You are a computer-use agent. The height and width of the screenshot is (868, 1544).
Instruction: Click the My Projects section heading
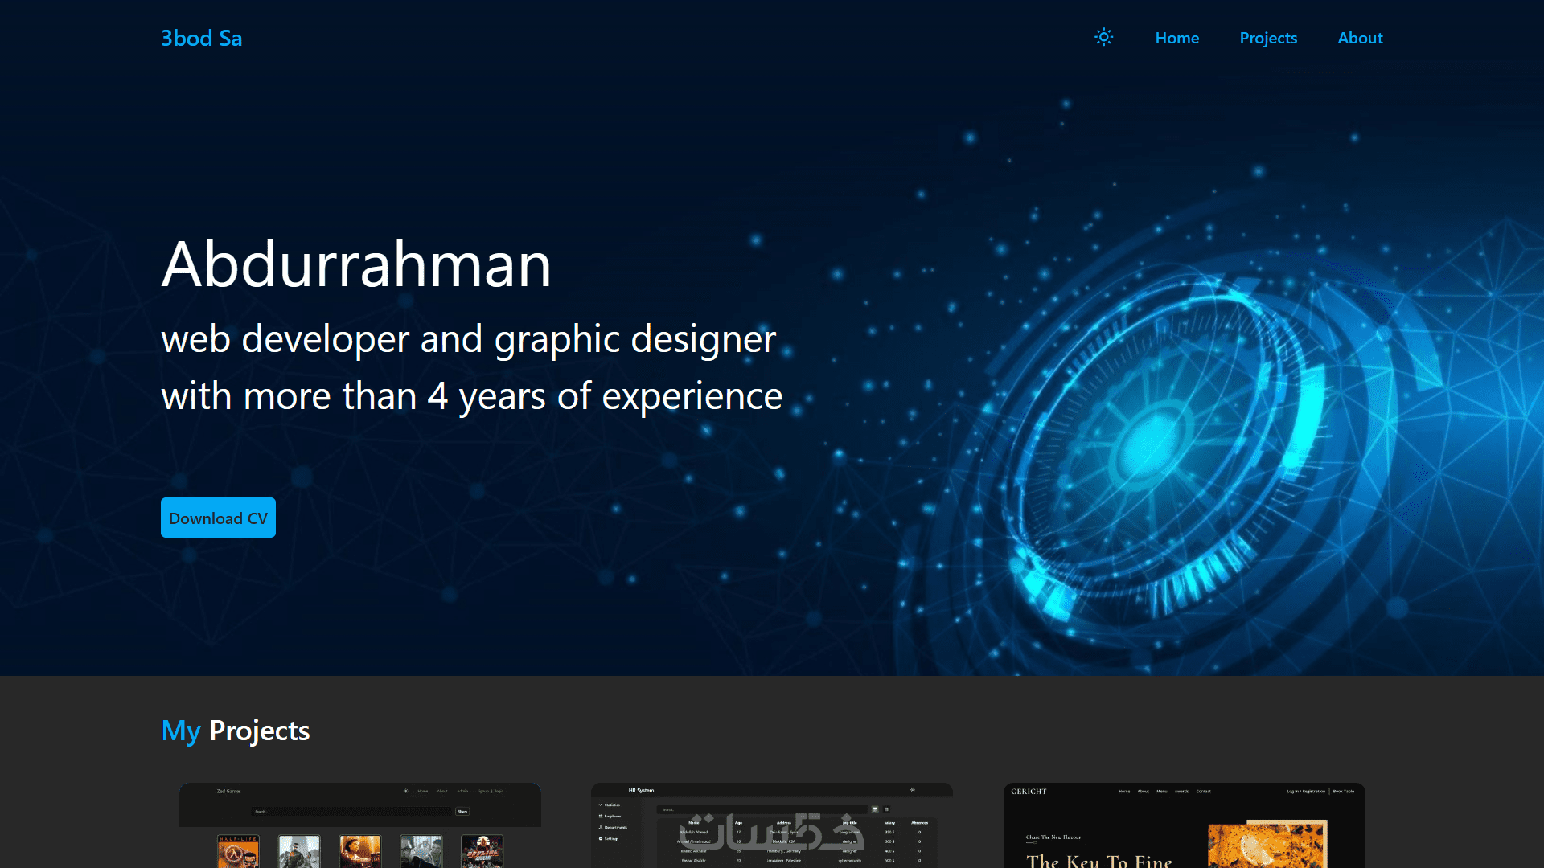[235, 731]
